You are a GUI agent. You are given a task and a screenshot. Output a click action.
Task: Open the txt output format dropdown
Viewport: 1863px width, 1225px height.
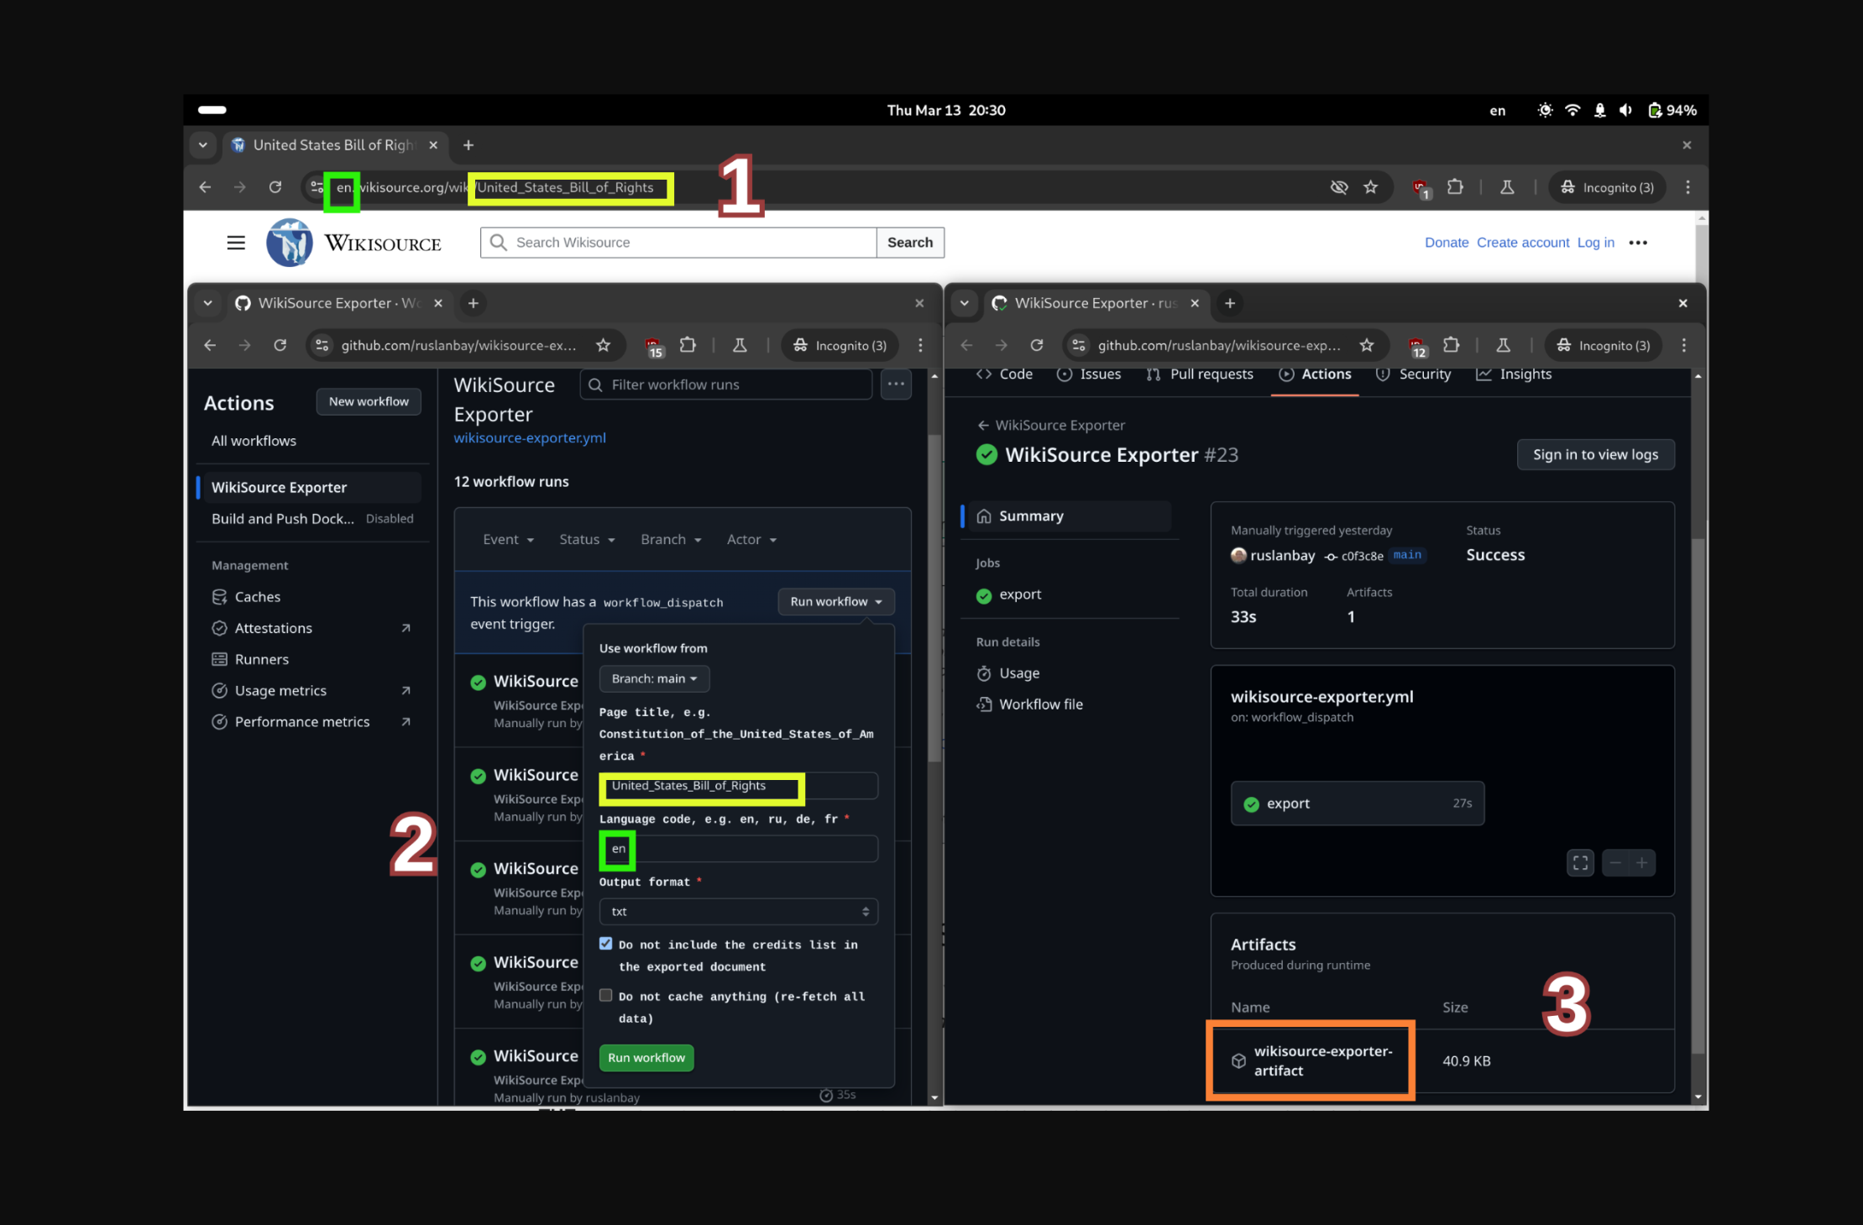(x=738, y=912)
